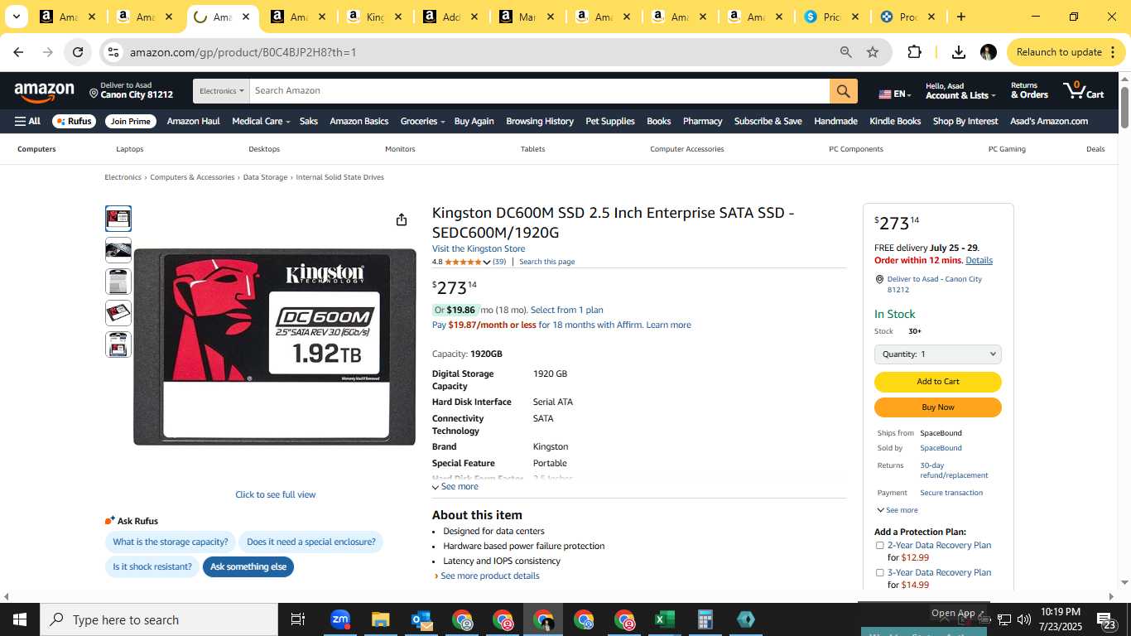Open the Buy Again nav item
Image resolution: width=1131 pixels, height=636 pixels.
pyautogui.click(x=474, y=121)
